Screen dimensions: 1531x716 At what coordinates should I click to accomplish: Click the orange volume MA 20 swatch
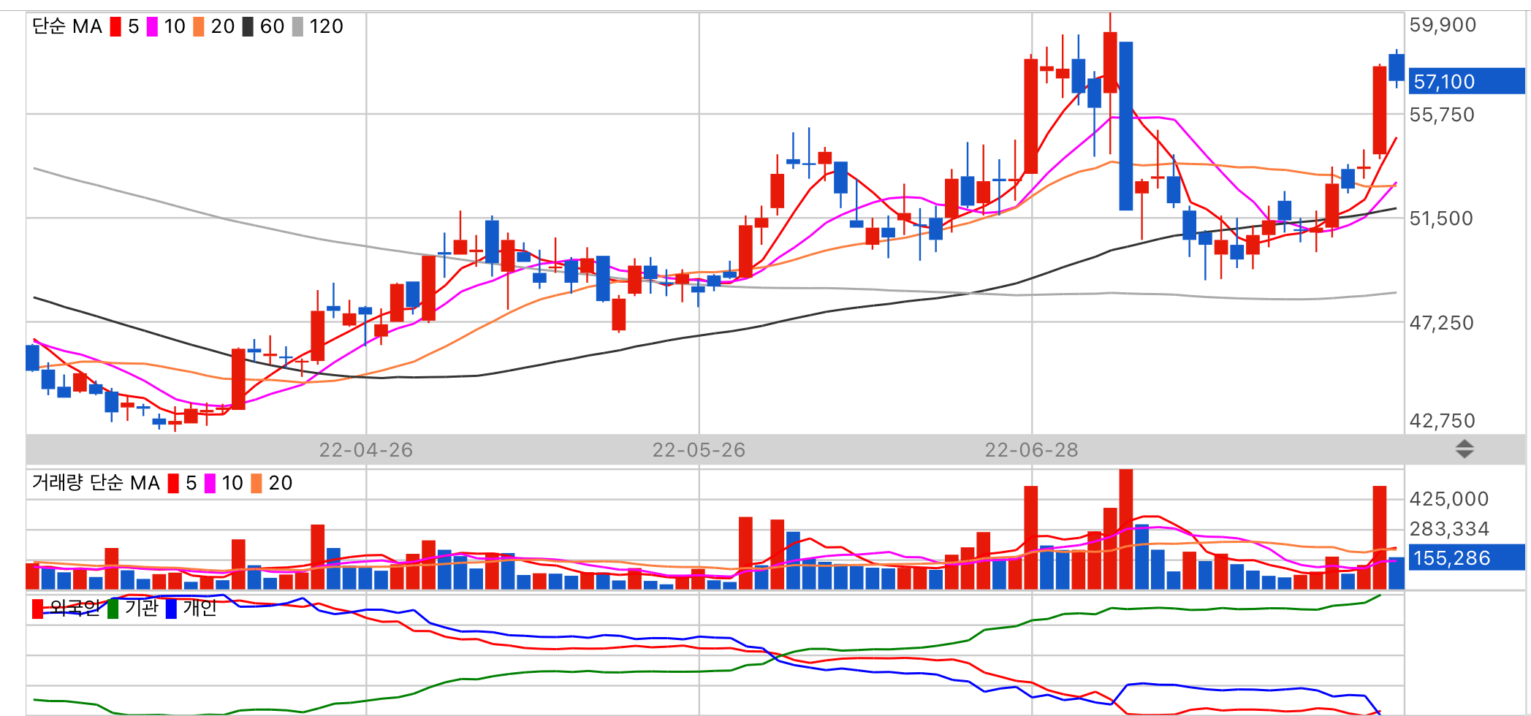point(257,484)
